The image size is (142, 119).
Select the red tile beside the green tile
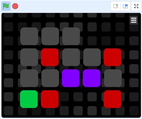[50, 99]
